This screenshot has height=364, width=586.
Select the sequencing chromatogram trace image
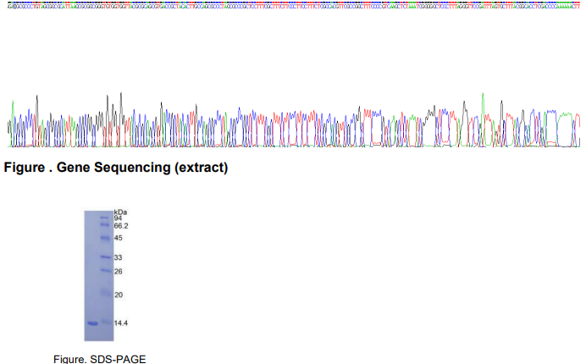(x=294, y=119)
